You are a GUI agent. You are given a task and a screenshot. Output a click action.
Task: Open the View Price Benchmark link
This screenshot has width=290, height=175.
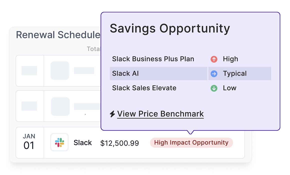pyautogui.click(x=160, y=114)
